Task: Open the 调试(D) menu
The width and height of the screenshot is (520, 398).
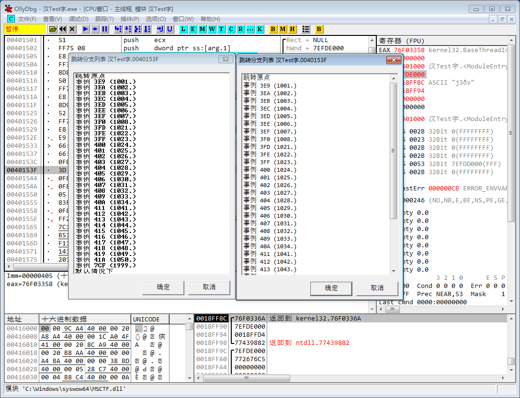Action: 79,19
